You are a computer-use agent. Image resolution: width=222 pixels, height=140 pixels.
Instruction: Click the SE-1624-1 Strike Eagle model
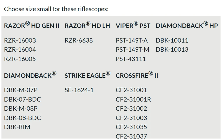[79, 90]
